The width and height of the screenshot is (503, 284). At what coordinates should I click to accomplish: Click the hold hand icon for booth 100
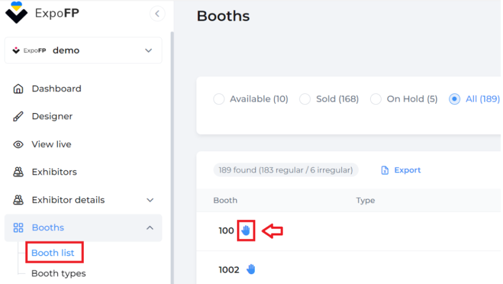[246, 230]
